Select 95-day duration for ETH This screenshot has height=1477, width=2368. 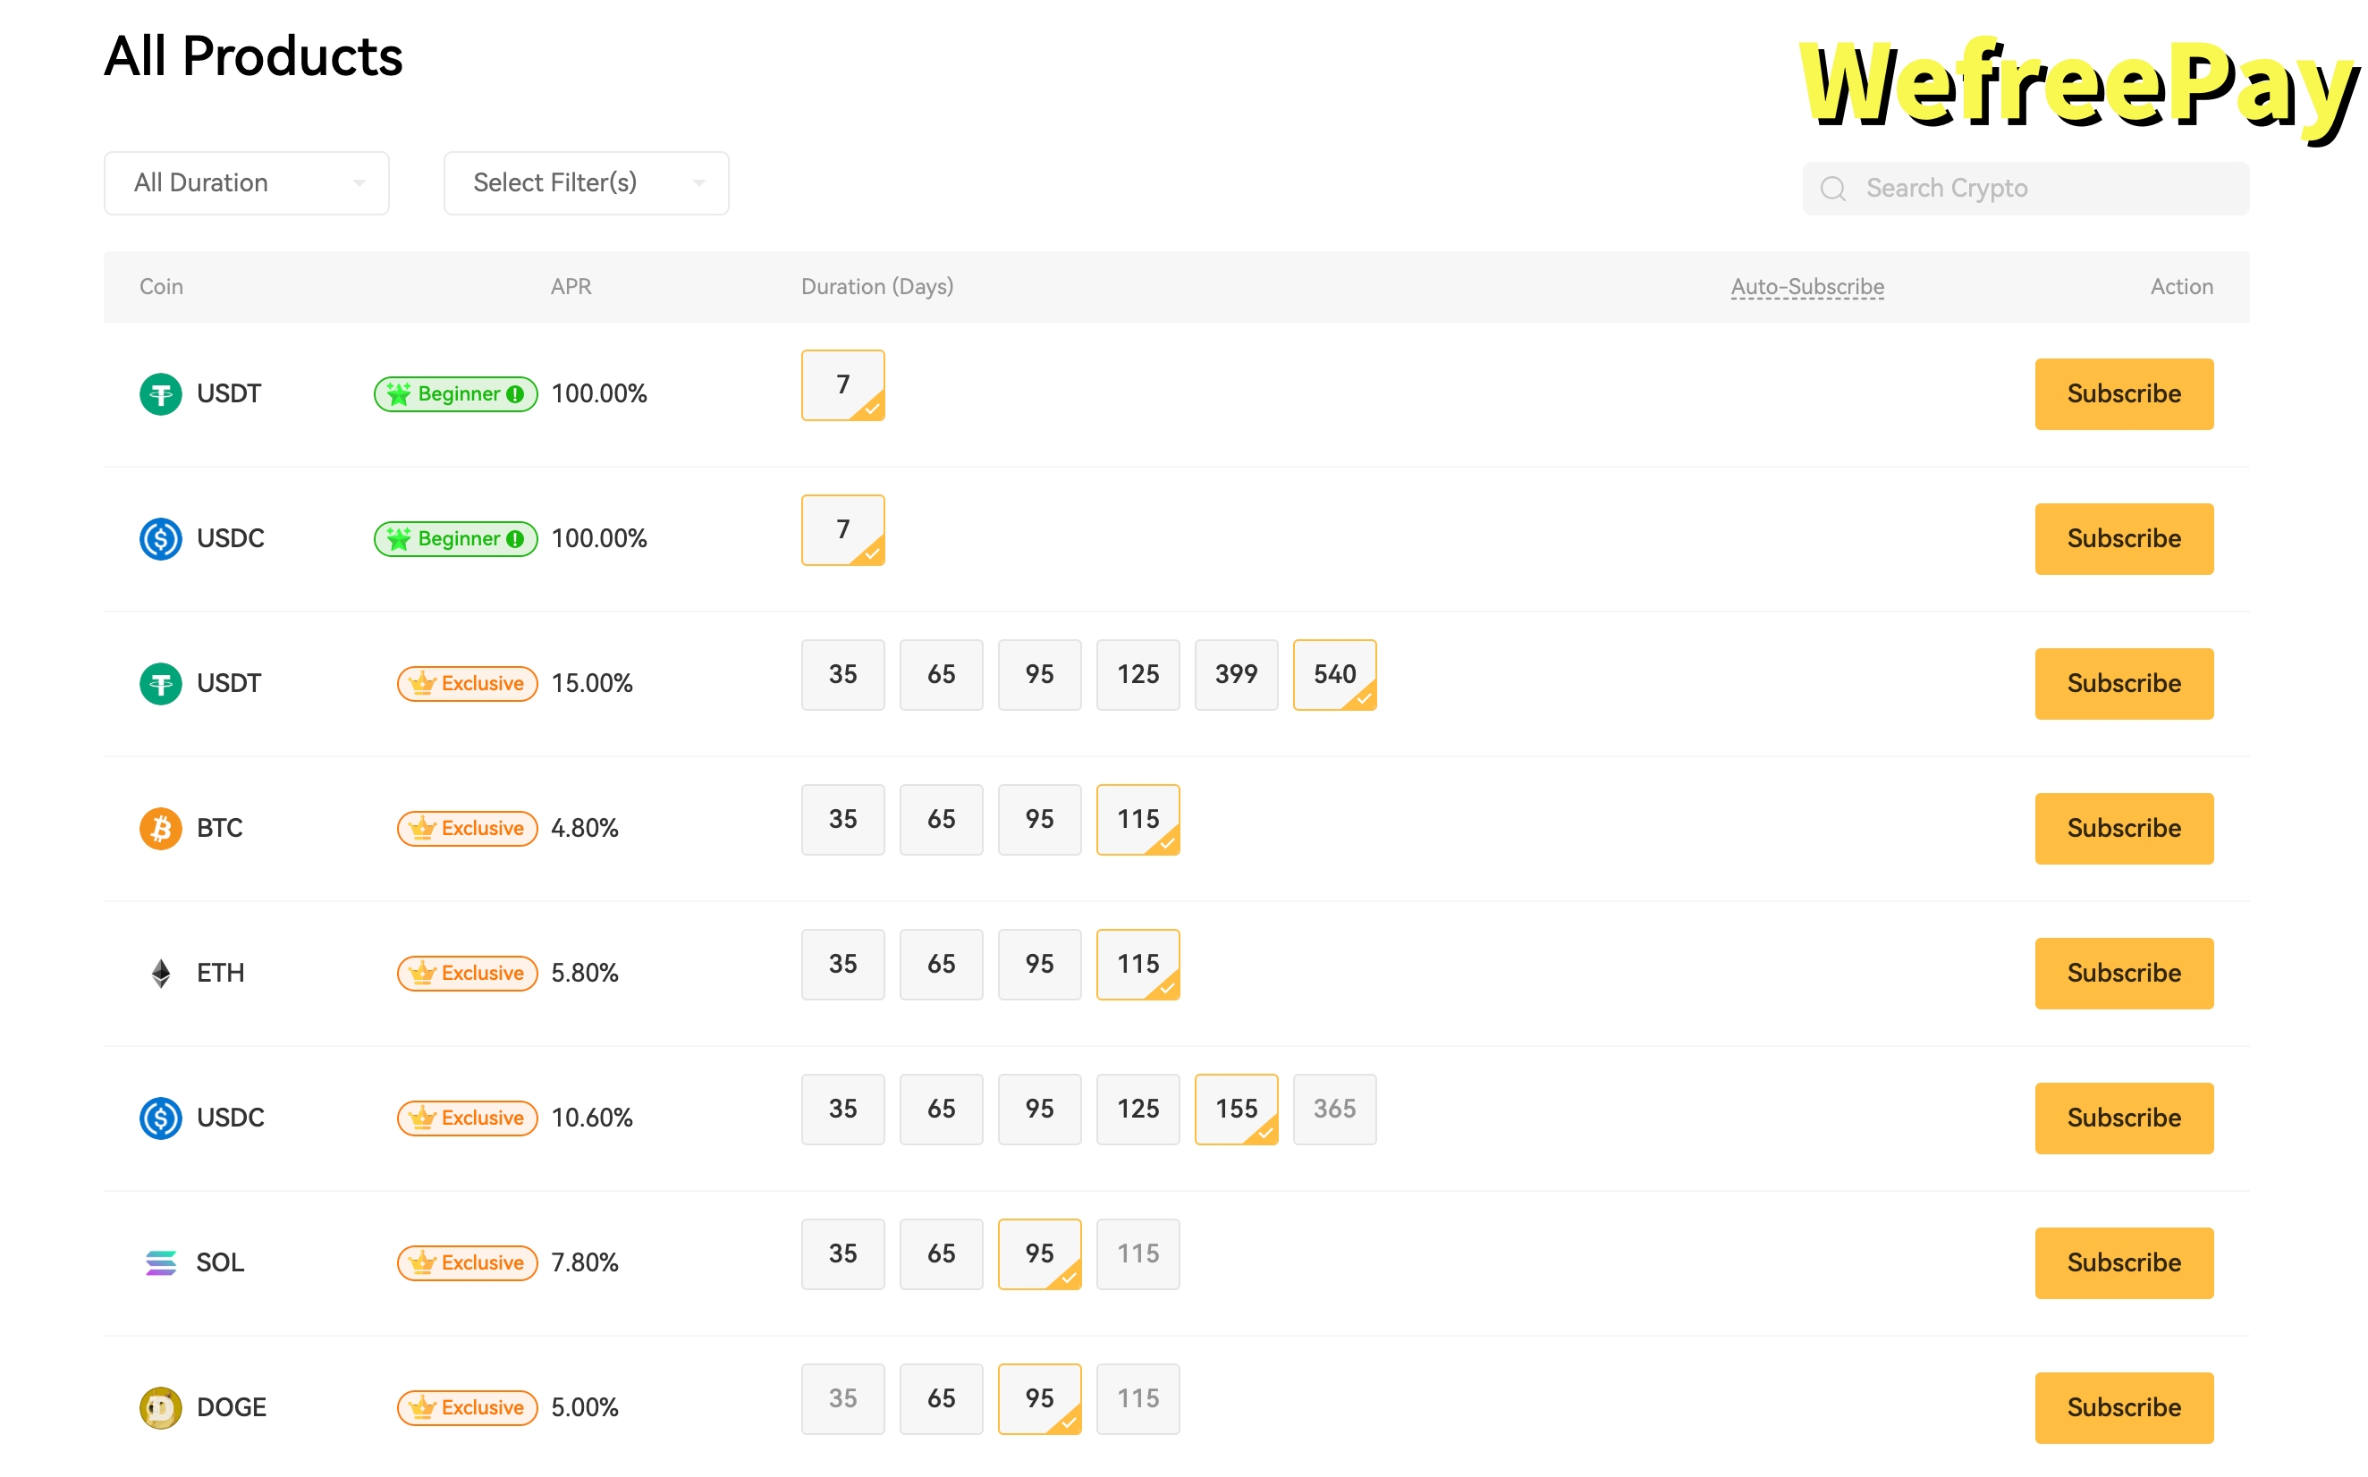(x=1039, y=964)
